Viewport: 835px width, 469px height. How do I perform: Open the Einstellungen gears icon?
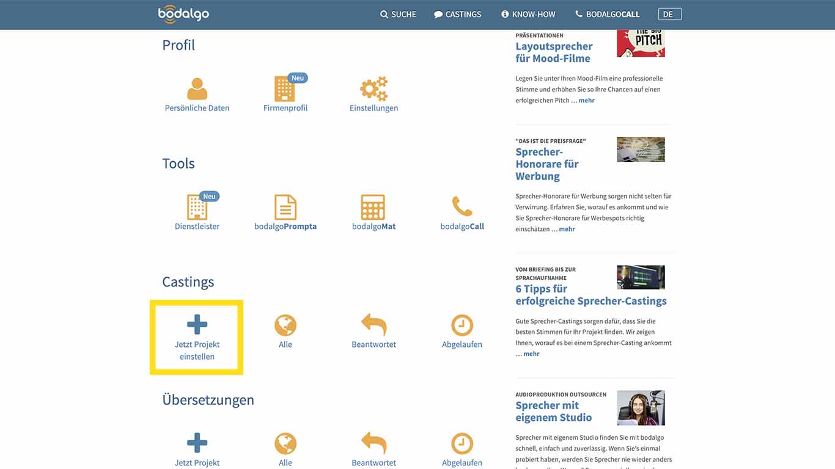373,89
